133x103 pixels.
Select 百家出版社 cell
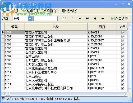pyautogui.click(x=56, y=56)
